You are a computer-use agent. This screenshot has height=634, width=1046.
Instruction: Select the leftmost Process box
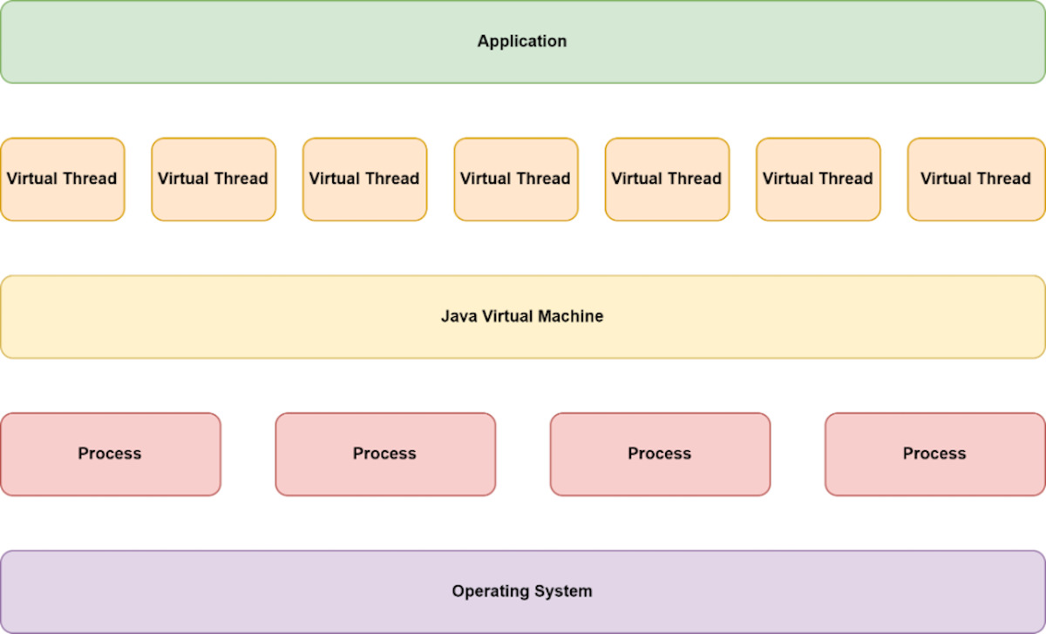click(111, 454)
